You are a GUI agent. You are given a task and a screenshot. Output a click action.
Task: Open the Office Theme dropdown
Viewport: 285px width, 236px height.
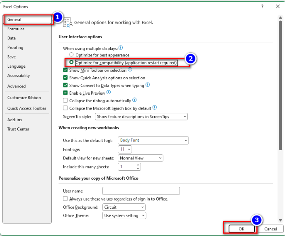pos(124,215)
